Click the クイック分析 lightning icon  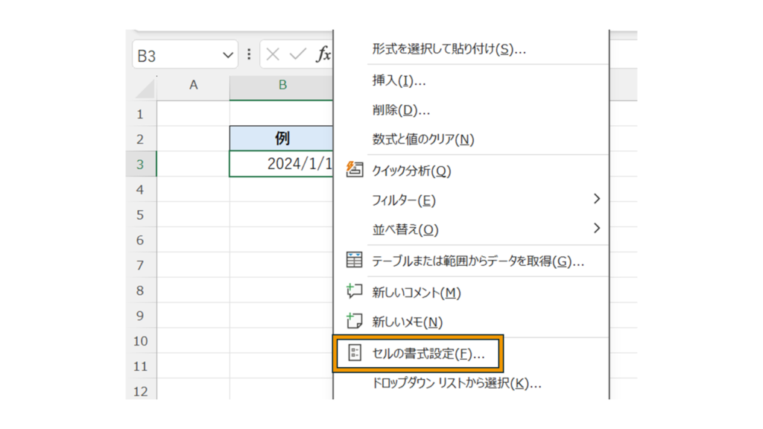tap(355, 171)
